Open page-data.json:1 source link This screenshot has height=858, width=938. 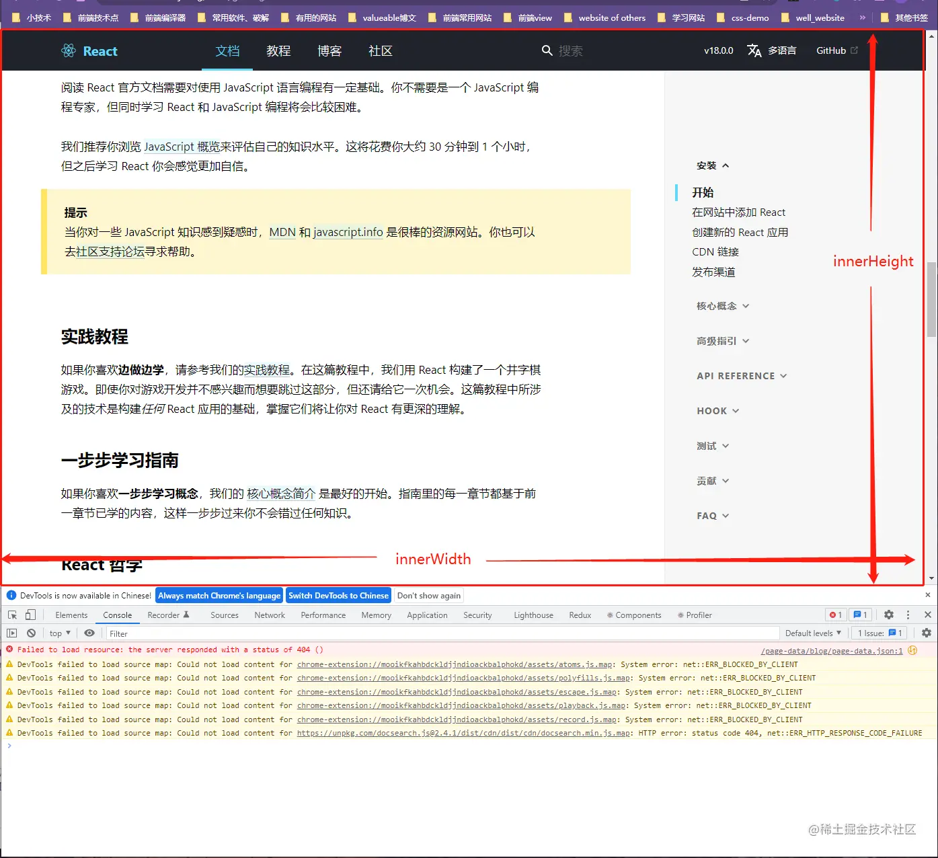pyautogui.click(x=832, y=651)
